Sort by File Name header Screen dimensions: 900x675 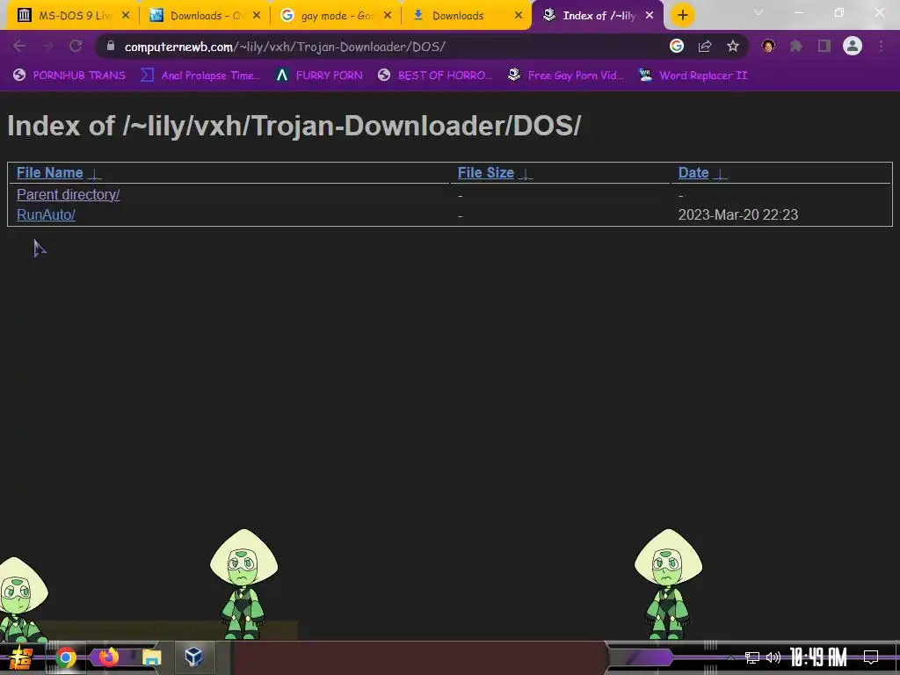[x=49, y=173]
